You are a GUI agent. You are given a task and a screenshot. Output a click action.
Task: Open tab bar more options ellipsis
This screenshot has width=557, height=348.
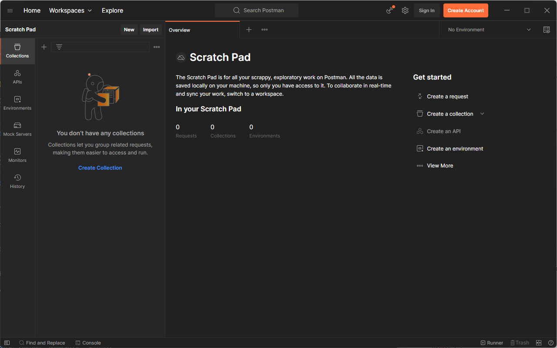[x=265, y=30]
